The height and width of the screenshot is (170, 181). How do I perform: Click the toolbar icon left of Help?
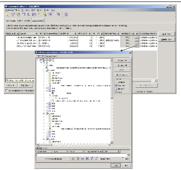(x=58, y=15)
